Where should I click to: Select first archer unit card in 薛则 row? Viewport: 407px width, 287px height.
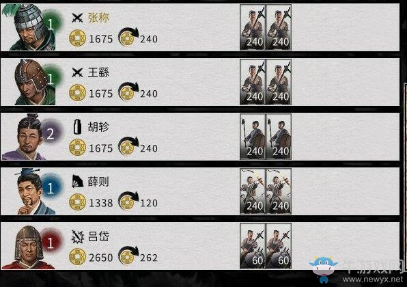pos(253,191)
